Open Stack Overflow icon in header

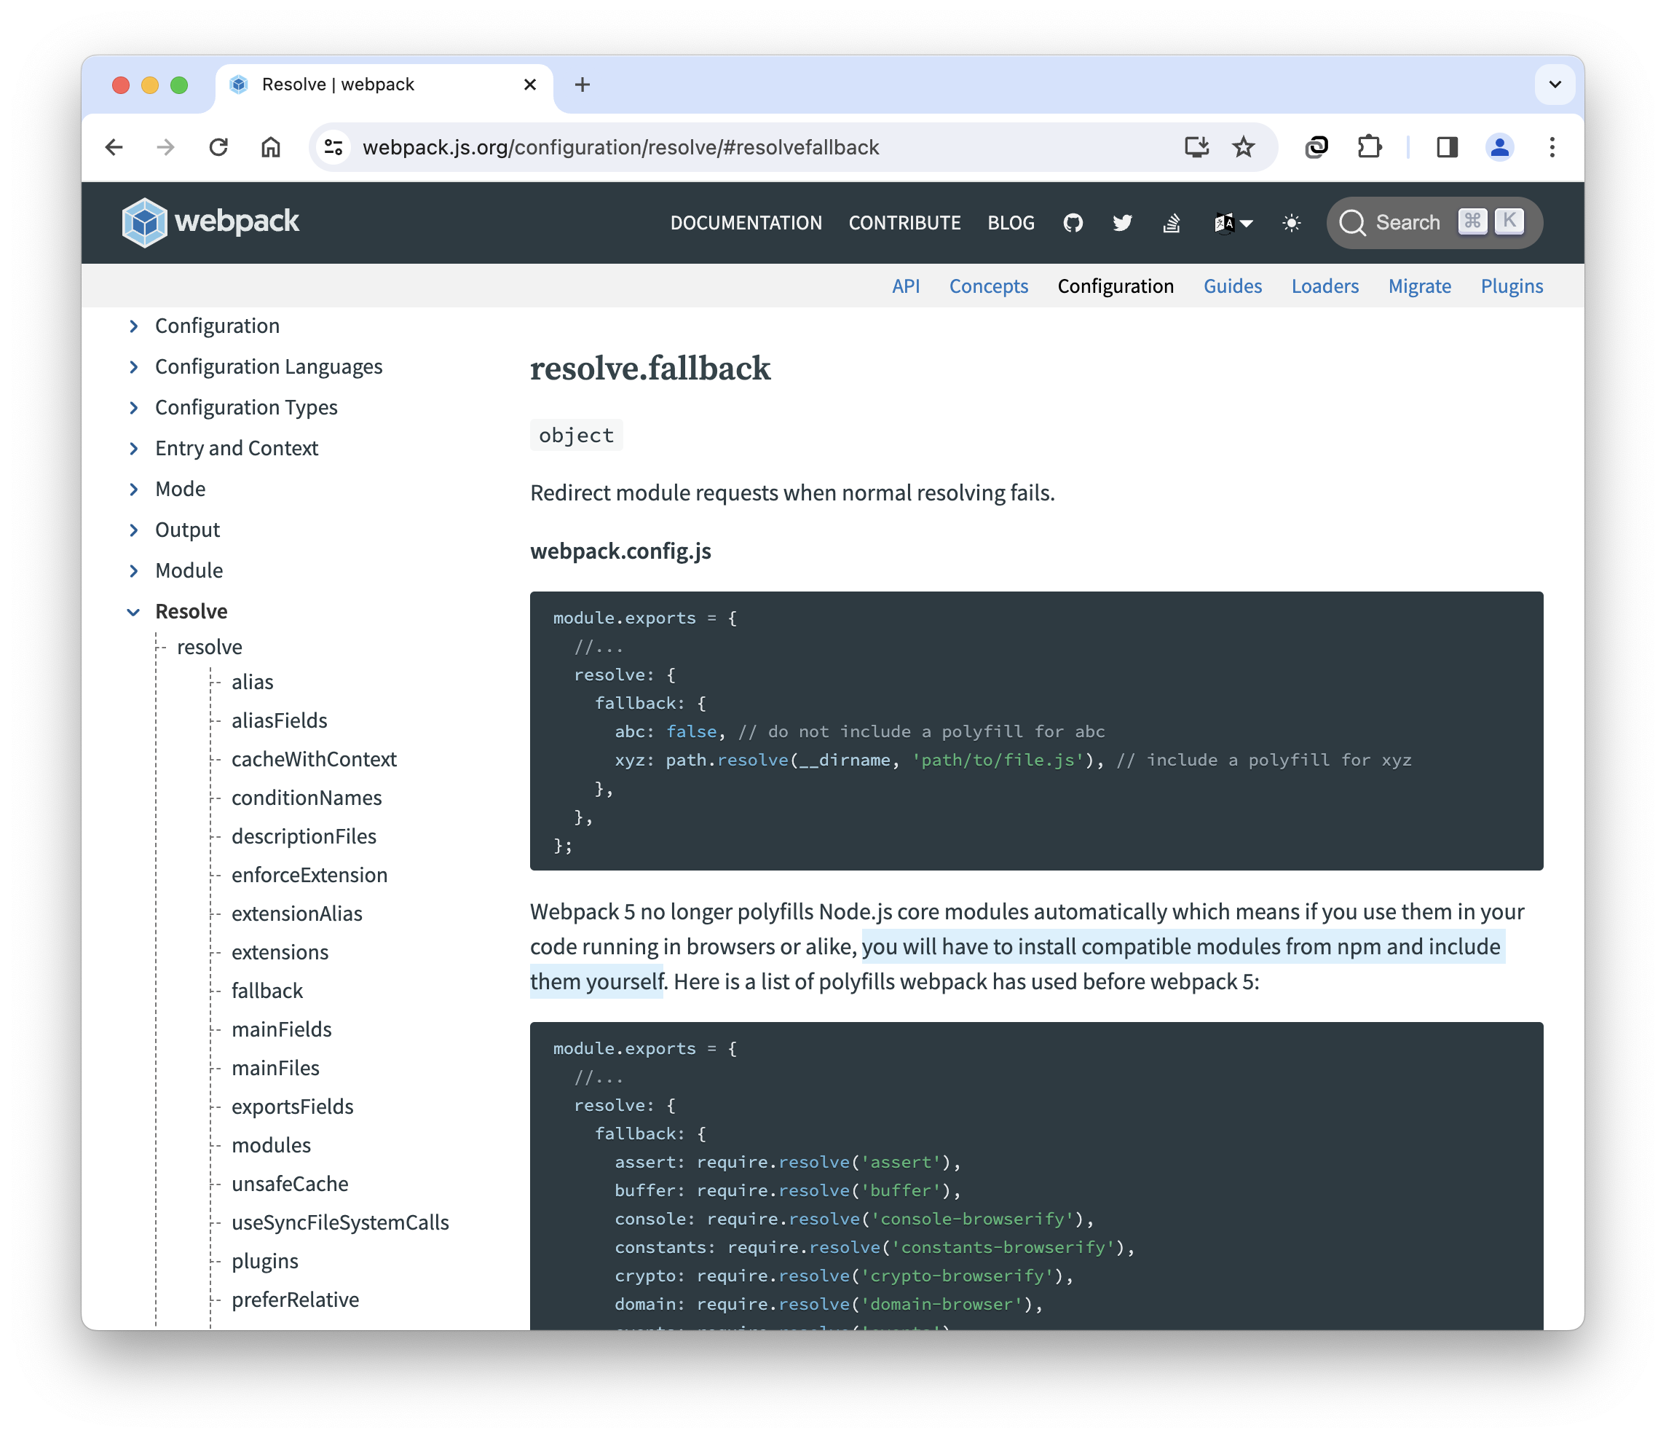[1172, 223]
